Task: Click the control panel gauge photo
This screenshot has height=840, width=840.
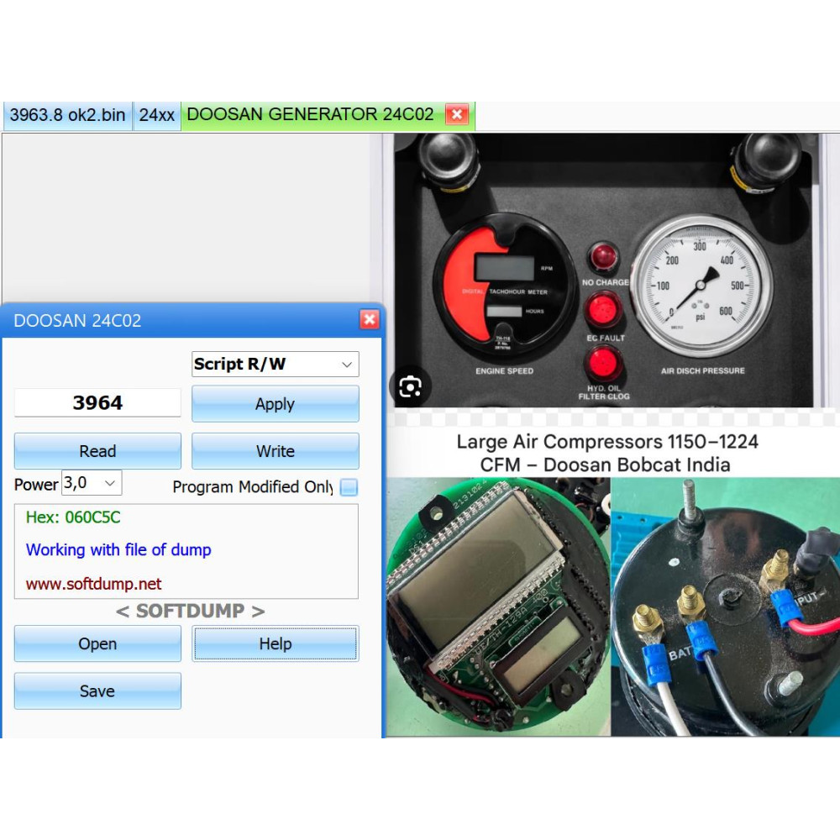Action: 604,270
